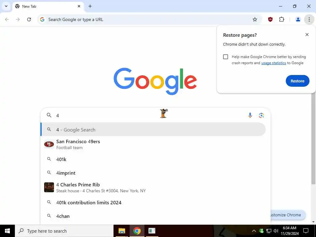Click the page vertical scrollbar

313,139
